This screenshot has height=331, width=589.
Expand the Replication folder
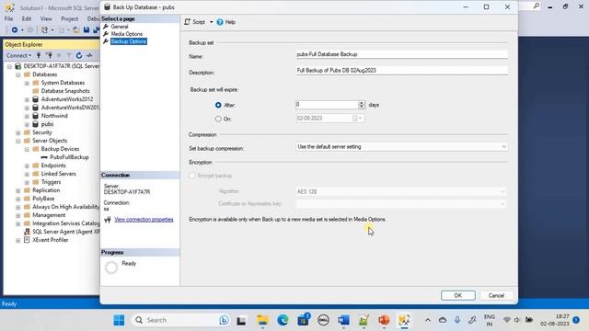click(x=18, y=190)
